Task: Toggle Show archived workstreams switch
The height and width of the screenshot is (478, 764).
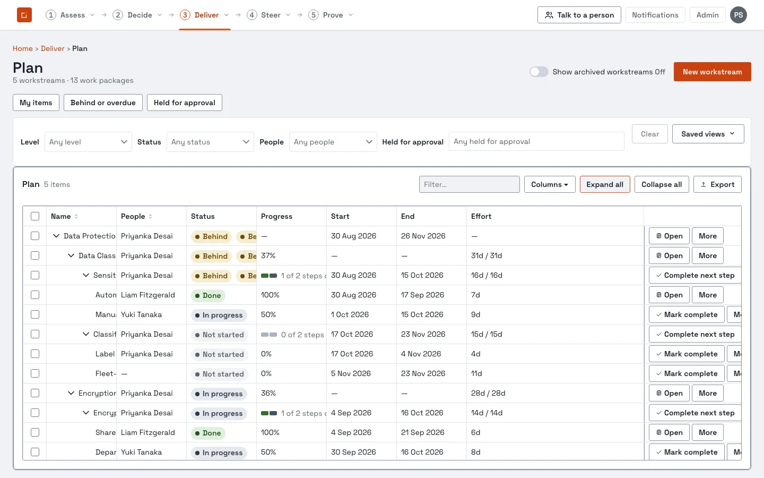Action: tap(539, 72)
